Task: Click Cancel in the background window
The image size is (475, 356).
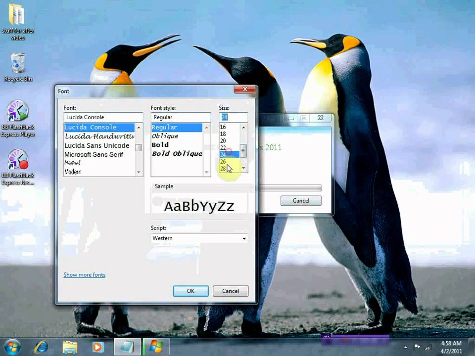Action: click(301, 201)
